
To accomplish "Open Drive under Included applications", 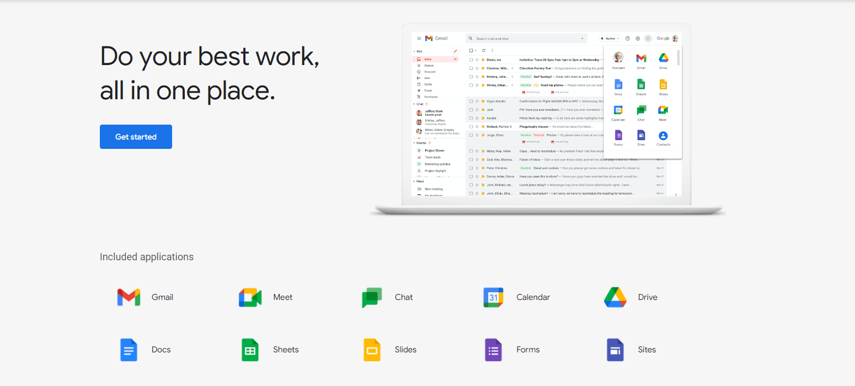I will [x=630, y=297].
